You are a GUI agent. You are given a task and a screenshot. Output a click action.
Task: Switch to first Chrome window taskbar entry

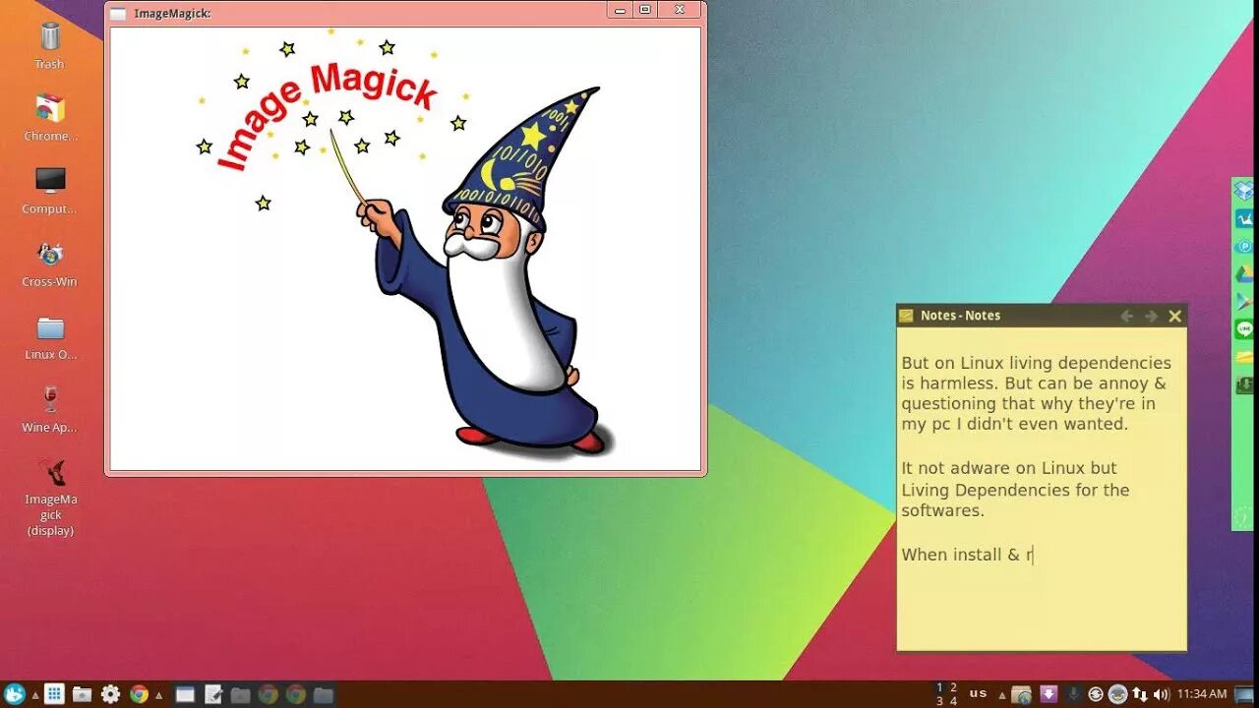click(269, 694)
